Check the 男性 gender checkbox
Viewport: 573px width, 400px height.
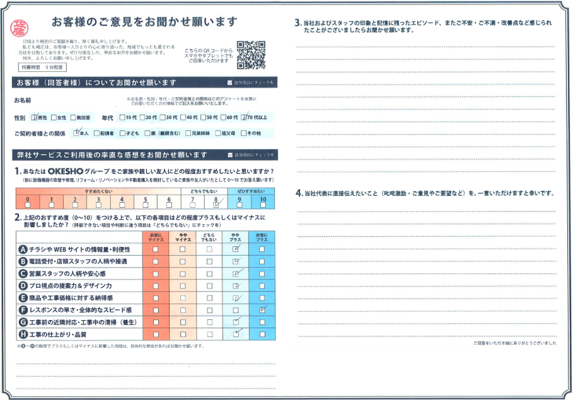pyautogui.click(x=35, y=118)
